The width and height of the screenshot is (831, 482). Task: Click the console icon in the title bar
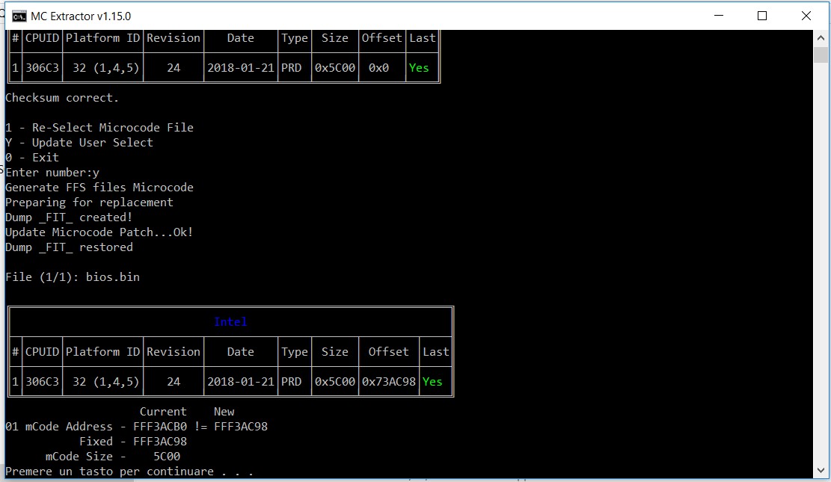(x=19, y=16)
